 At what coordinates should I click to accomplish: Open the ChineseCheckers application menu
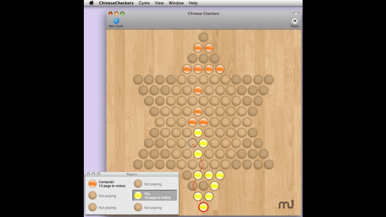(x=116, y=3)
